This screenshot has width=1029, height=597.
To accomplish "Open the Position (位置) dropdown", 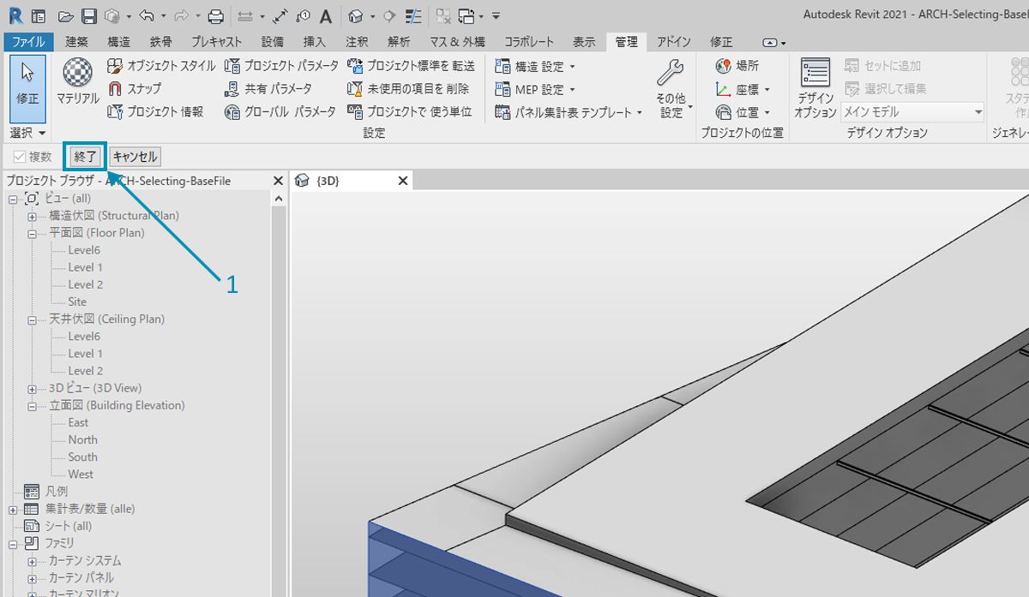I will pos(743,112).
